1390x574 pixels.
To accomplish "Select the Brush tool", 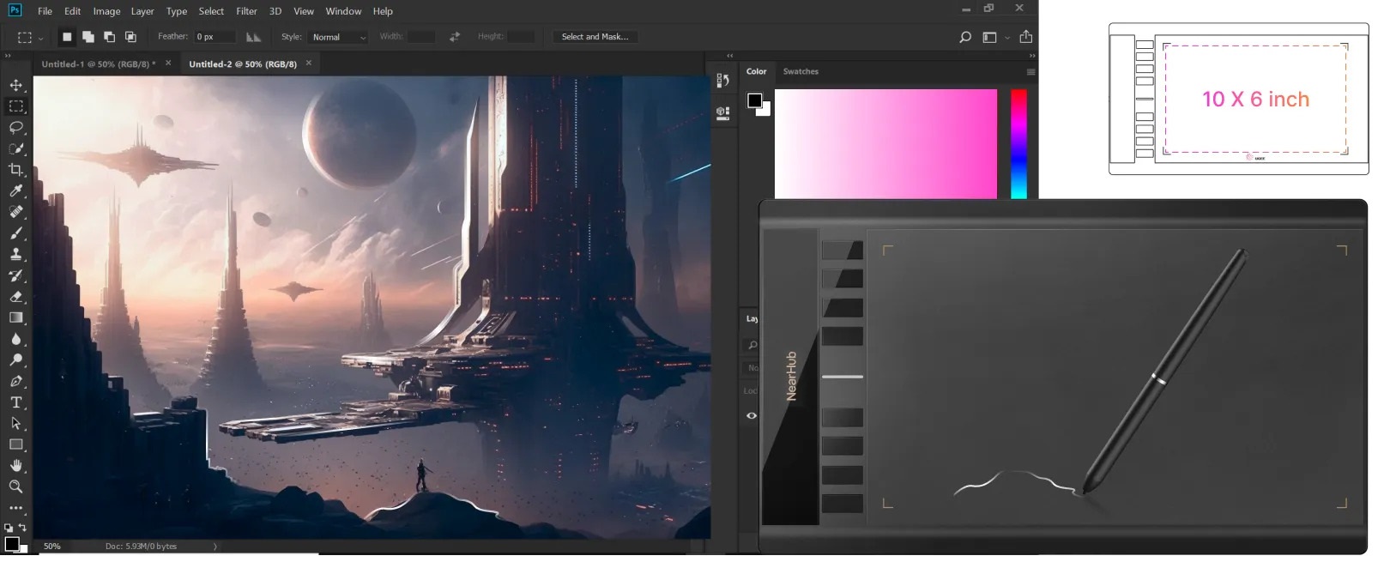I will (15, 233).
